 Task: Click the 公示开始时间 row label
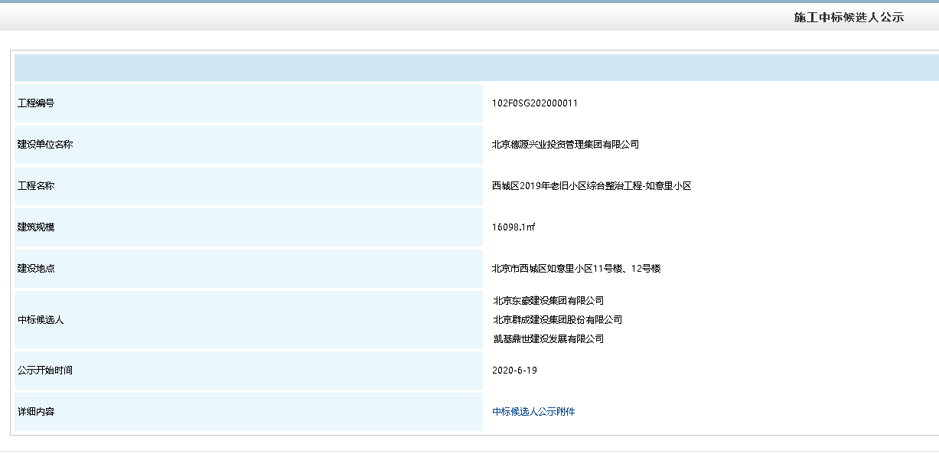pyautogui.click(x=45, y=371)
